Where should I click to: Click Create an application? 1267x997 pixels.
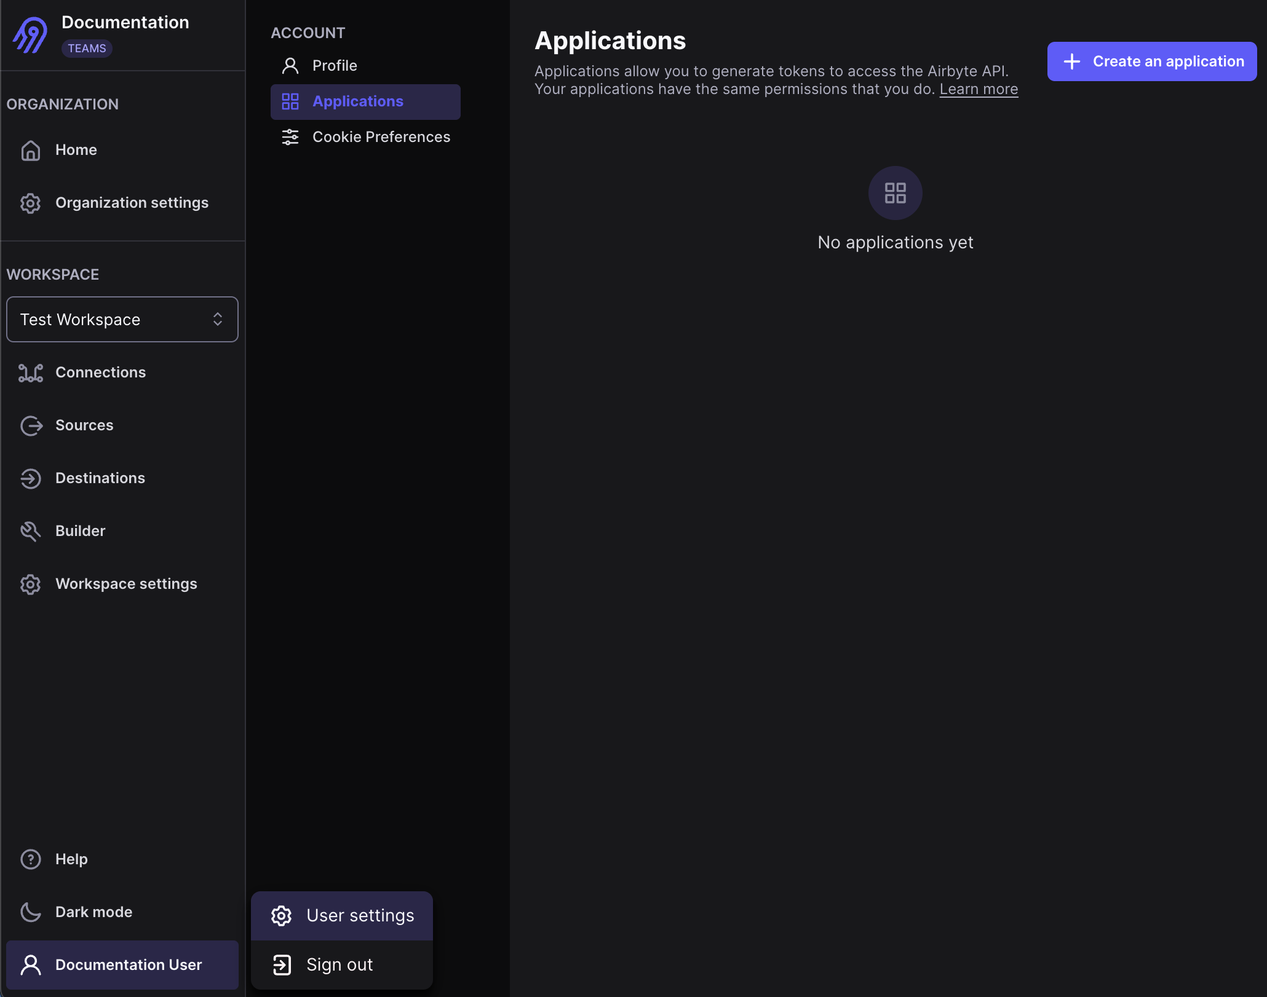[1151, 61]
